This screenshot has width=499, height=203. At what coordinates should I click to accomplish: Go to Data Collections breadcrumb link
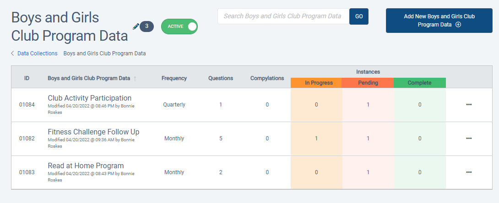pos(37,53)
